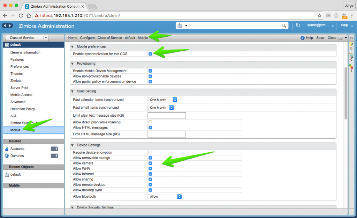Viewport: 357px width, 218px height.
Task: Click Help text in the toolbar
Action: click(309, 38)
